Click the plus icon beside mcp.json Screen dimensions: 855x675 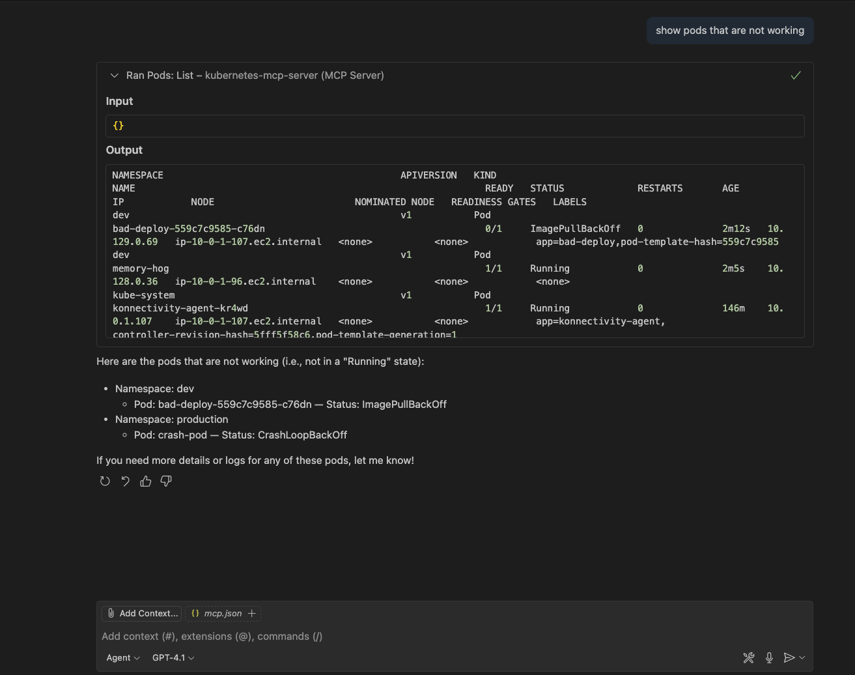pos(252,613)
